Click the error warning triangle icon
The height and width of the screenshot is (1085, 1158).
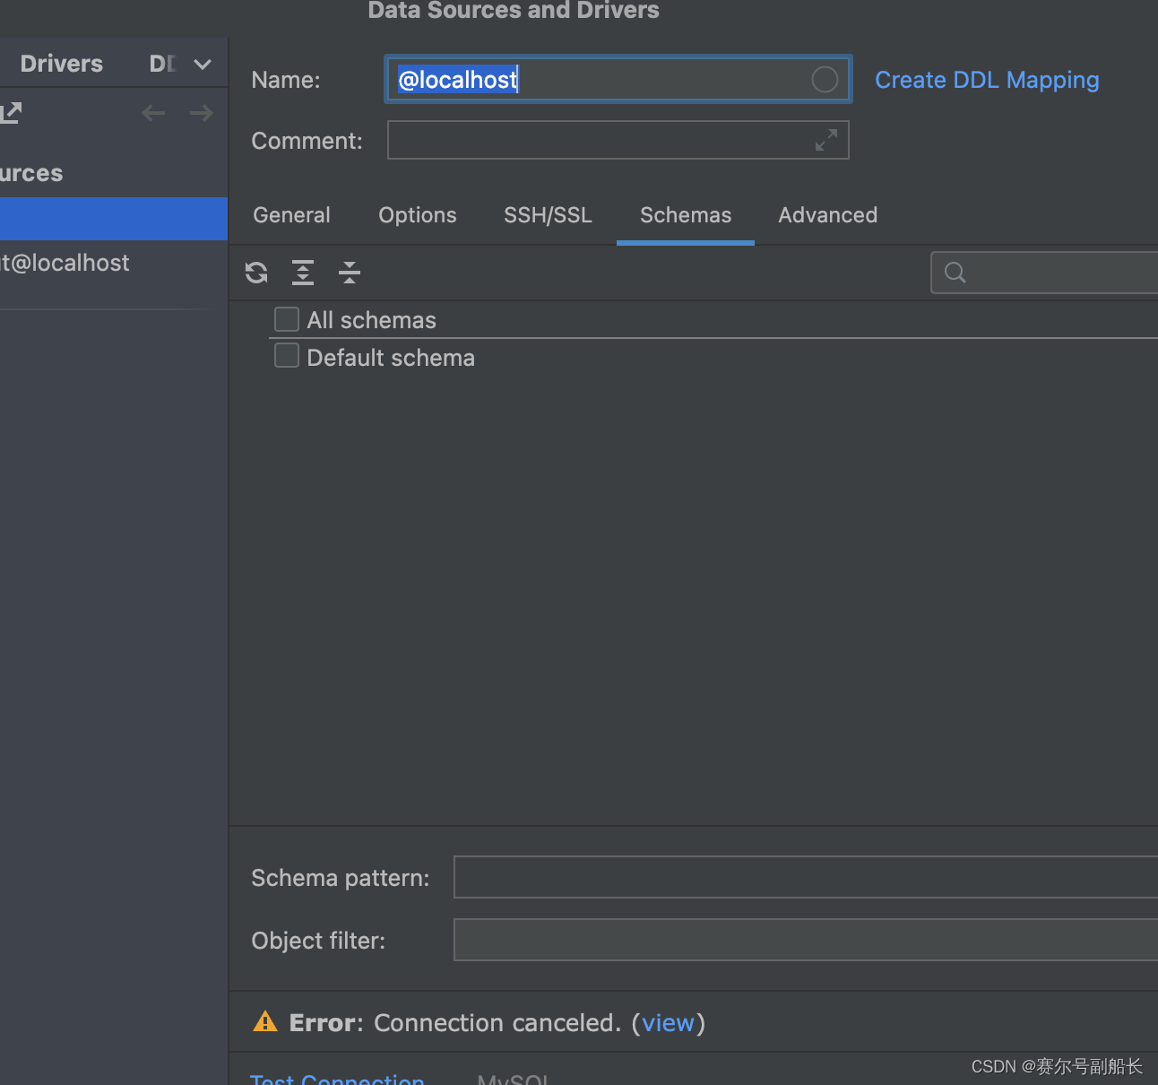265,1021
